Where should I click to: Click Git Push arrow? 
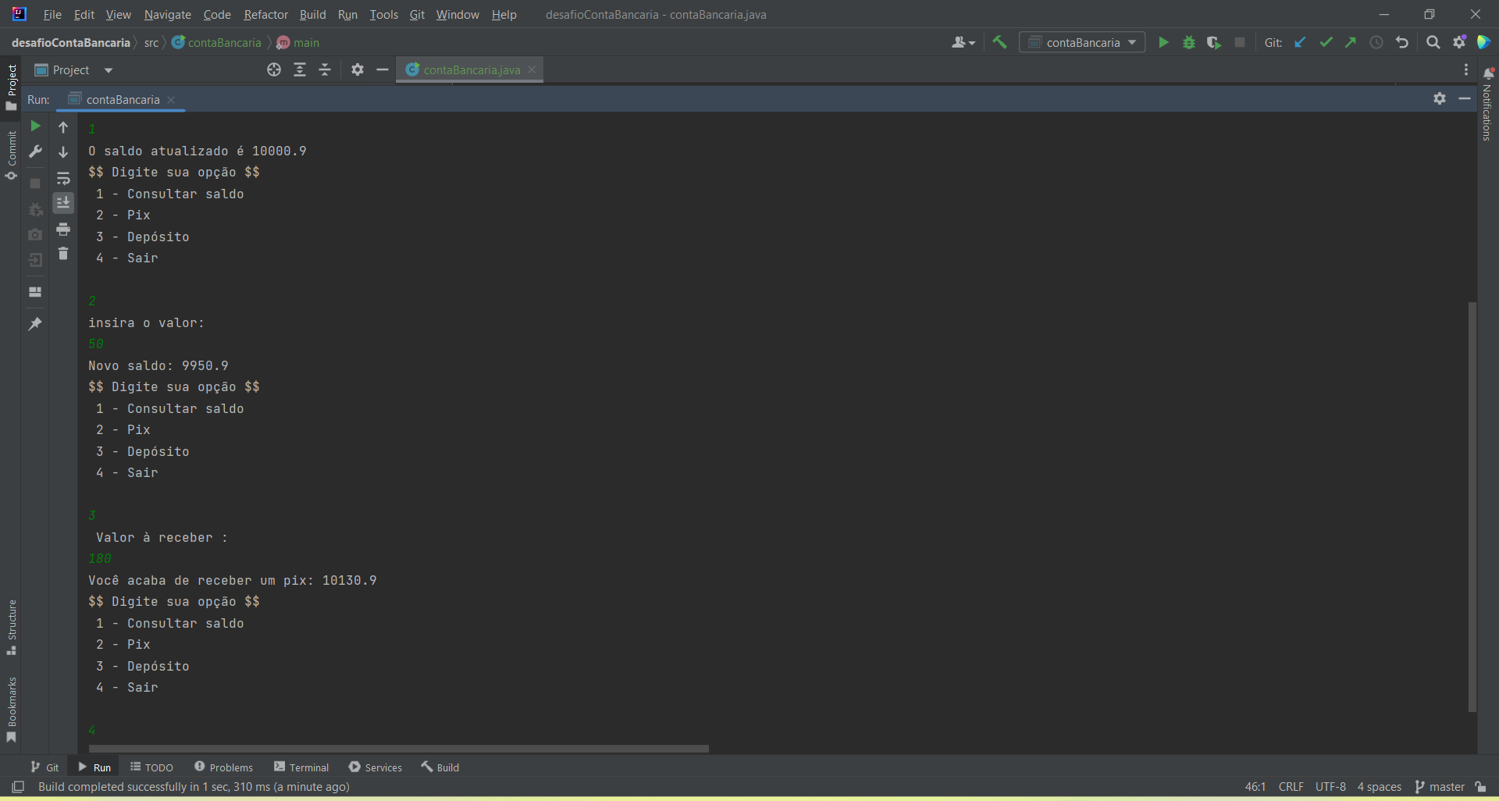(1351, 43)
